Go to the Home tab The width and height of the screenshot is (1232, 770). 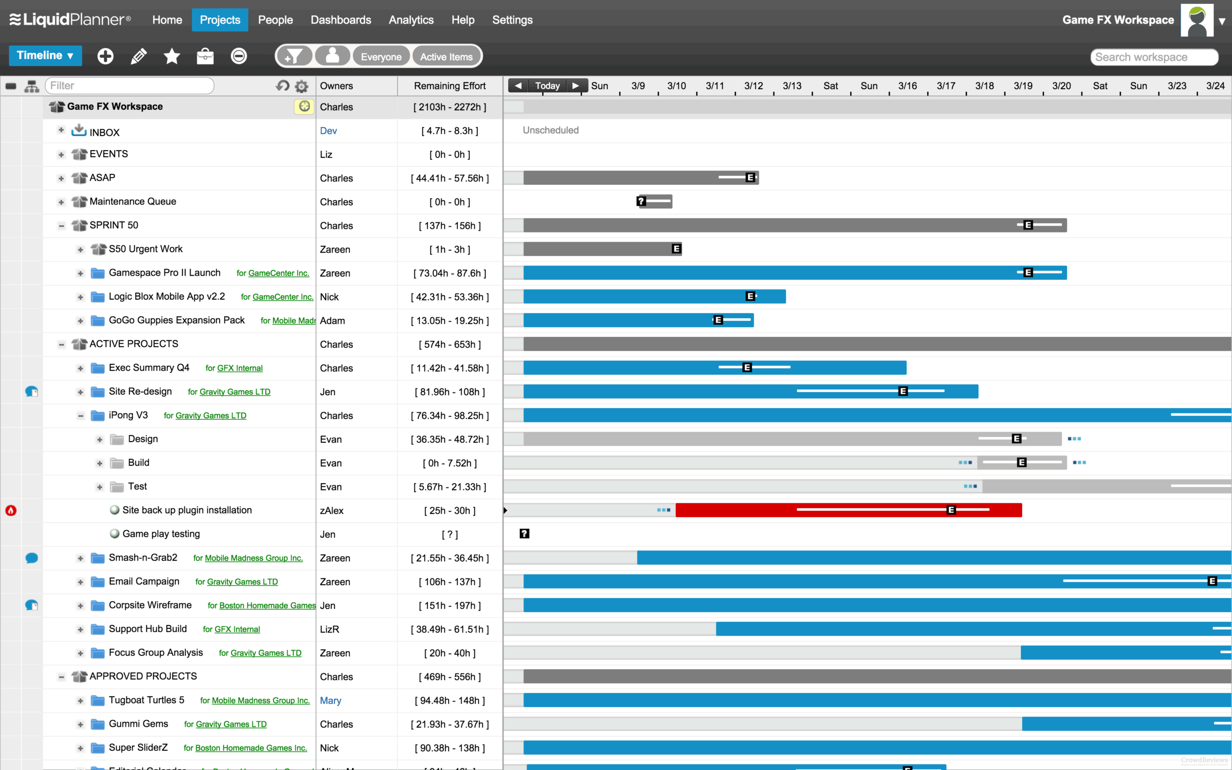167,20
